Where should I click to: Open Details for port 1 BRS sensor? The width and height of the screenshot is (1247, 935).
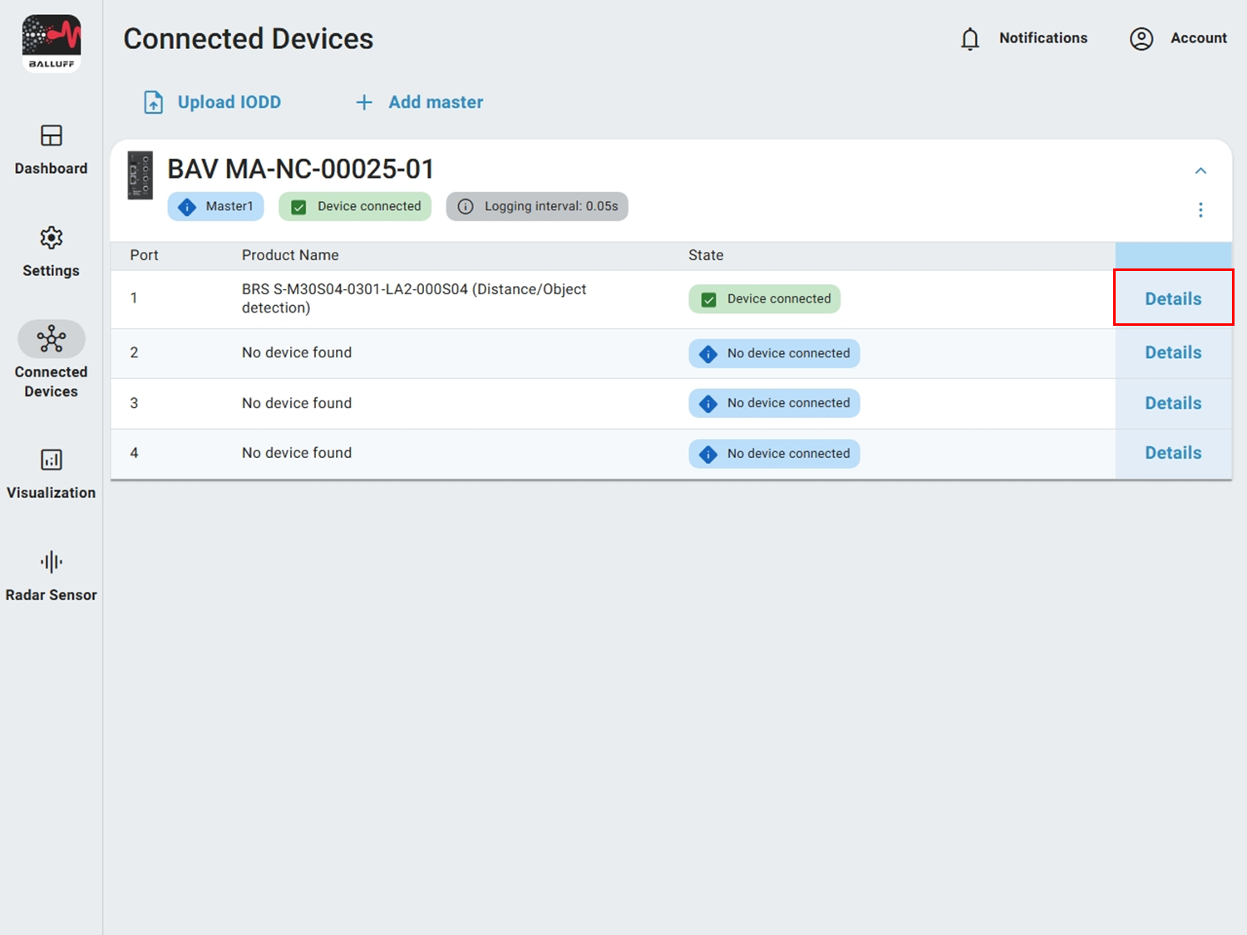1173,298
